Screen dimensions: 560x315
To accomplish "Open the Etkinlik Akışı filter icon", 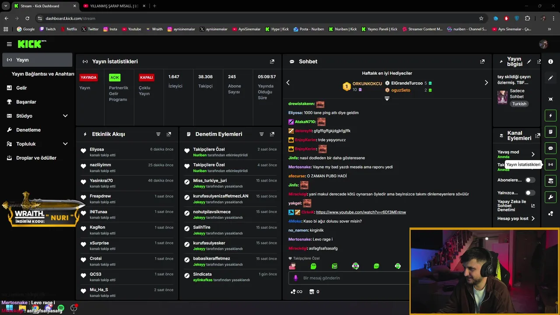I will [x=158, y=134].
